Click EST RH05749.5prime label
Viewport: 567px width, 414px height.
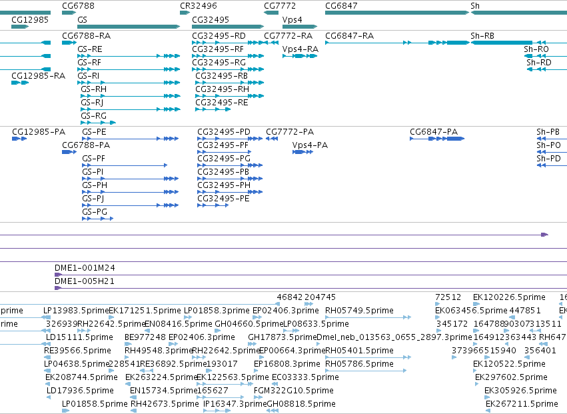coord(359,311)
